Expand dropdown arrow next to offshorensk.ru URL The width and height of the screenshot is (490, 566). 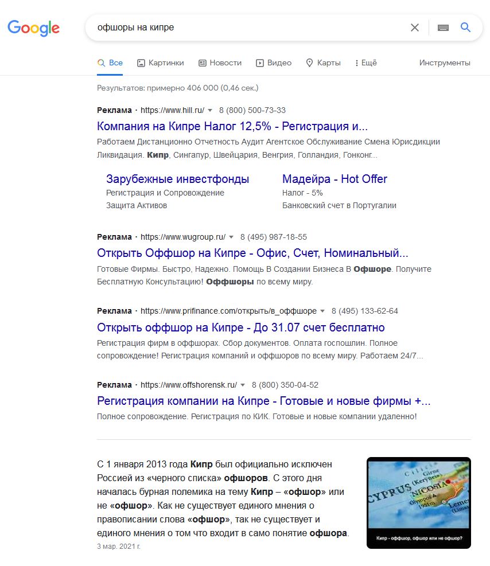click(x=243, y=385)
